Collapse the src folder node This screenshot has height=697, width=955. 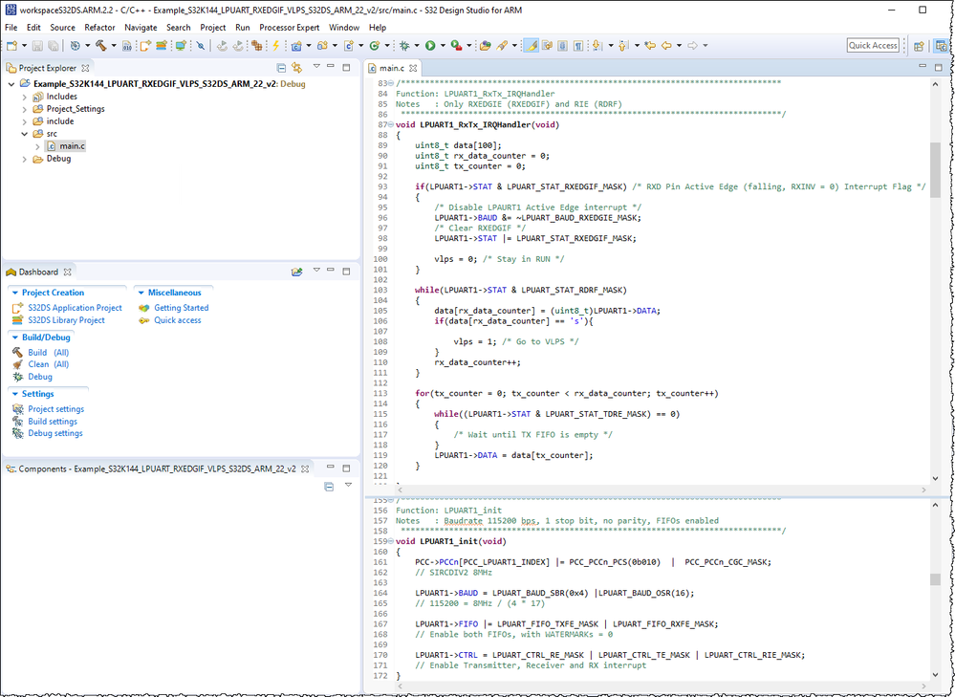click(x=24, y=134)
